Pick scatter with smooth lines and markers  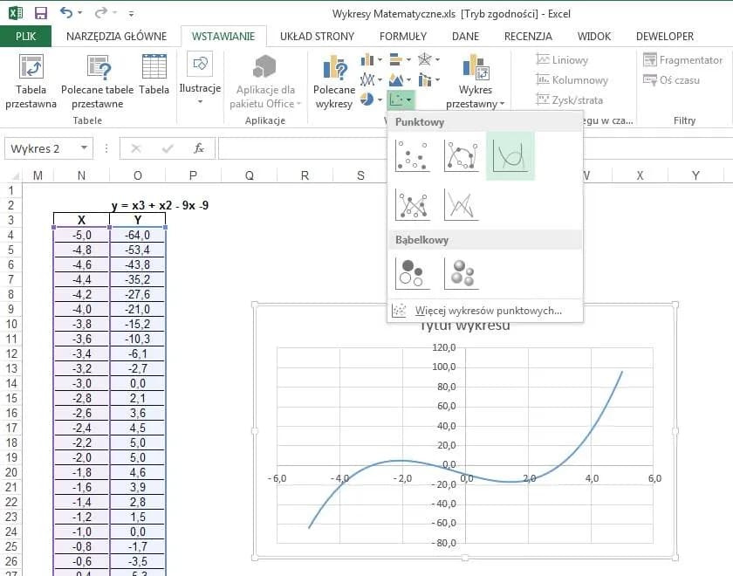[461, 156]
